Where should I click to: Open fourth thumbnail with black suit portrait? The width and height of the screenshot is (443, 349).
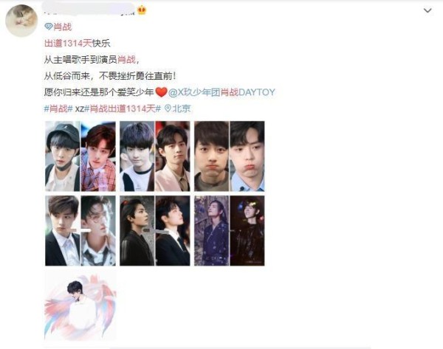[80, 231]
